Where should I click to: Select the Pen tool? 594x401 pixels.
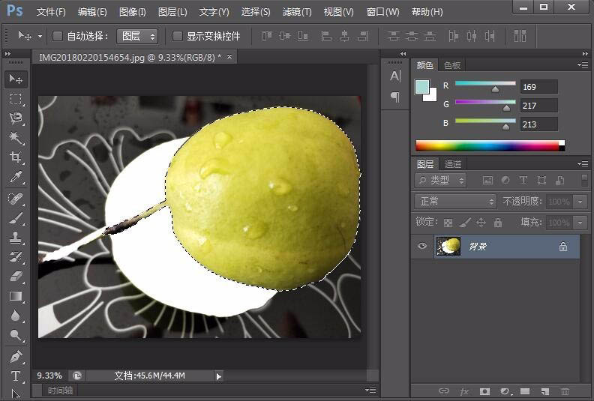16,356
